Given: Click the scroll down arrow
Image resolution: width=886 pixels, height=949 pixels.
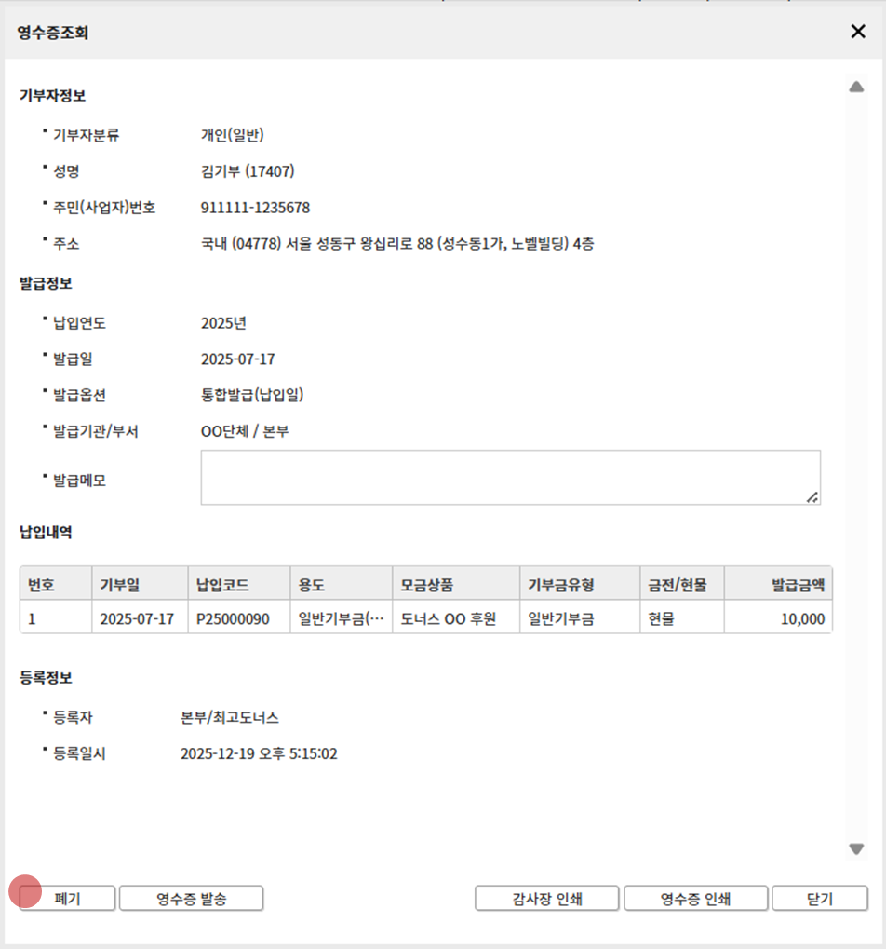Looking at the screenshot, I should point(856,848).
